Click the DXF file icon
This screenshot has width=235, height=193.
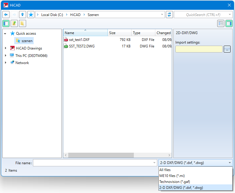66,39
